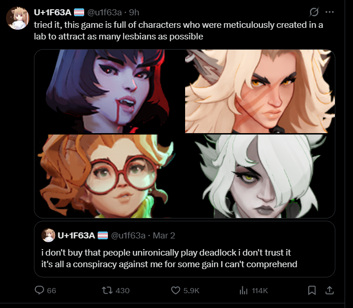Viewport: 353px width, 308px height.
Task: Open U+1F63A profile avatar at top
Action: [x=18, y=18]
